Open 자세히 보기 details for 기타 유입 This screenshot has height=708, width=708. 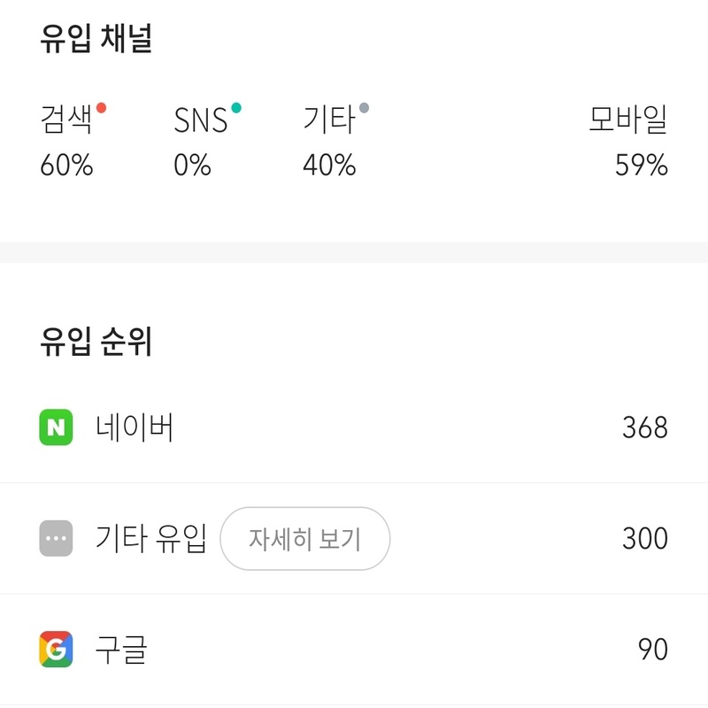click(304, 538)
